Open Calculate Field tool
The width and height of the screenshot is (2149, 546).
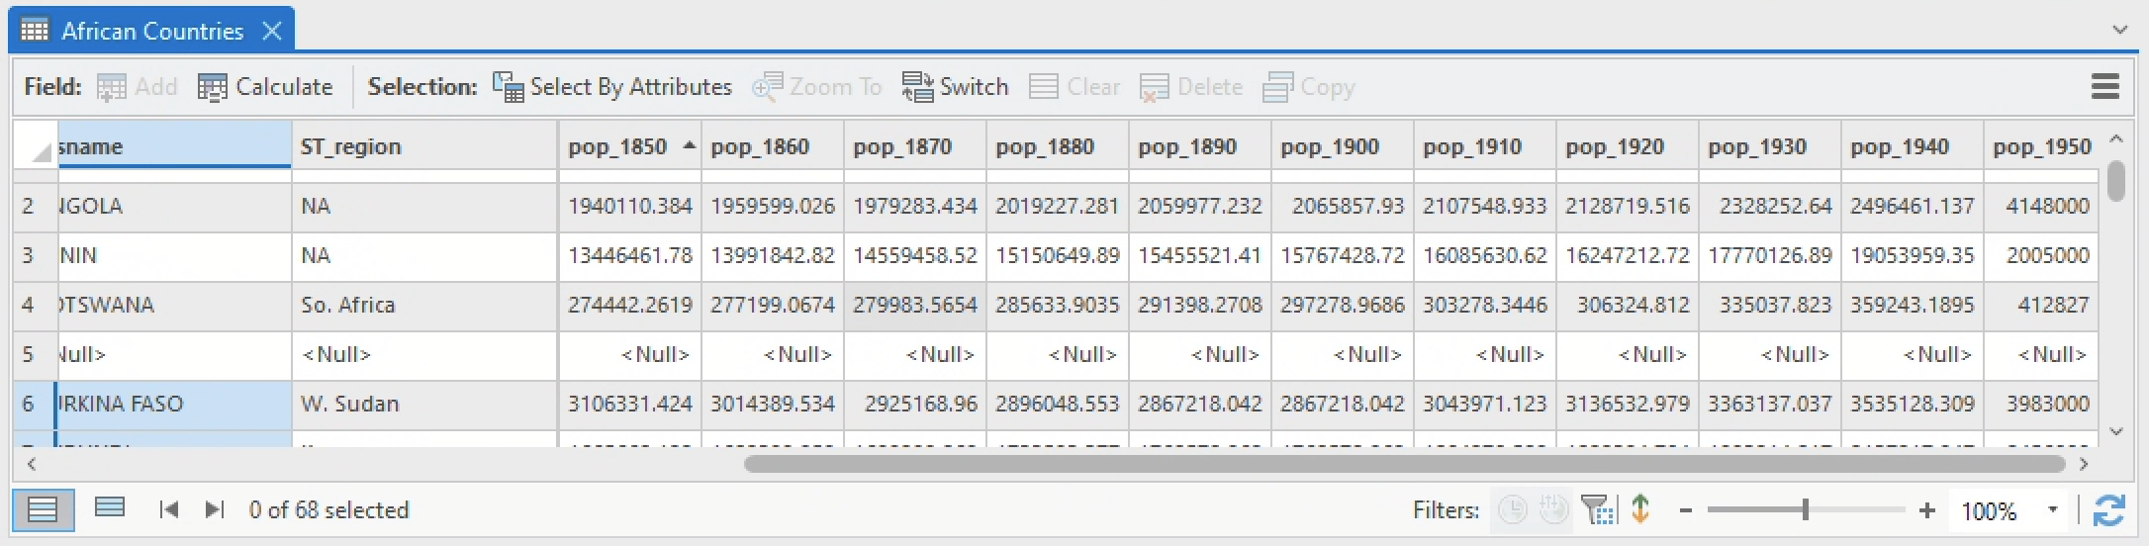(265, 87)
